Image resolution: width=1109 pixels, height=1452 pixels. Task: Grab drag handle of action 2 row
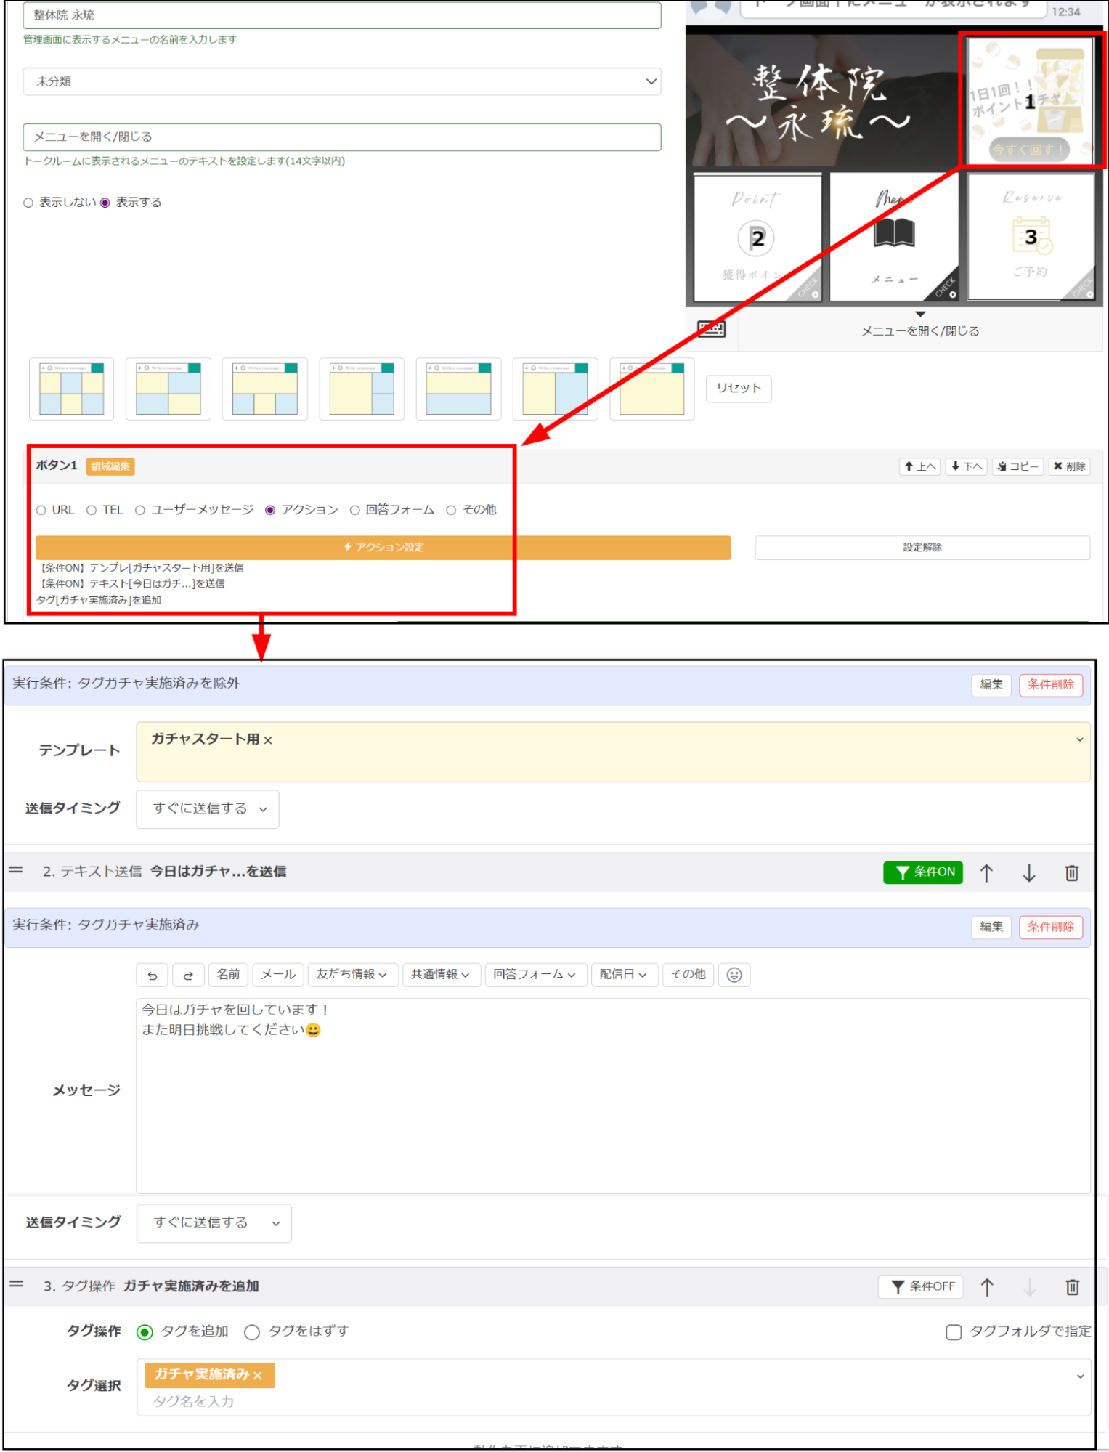[x=16, y=870]
